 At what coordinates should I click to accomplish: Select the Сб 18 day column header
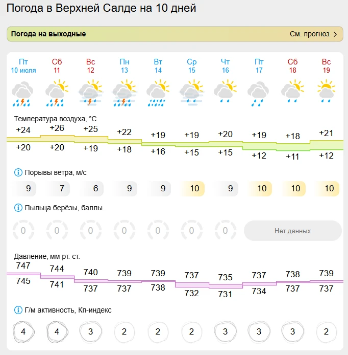tap(293, 66)
